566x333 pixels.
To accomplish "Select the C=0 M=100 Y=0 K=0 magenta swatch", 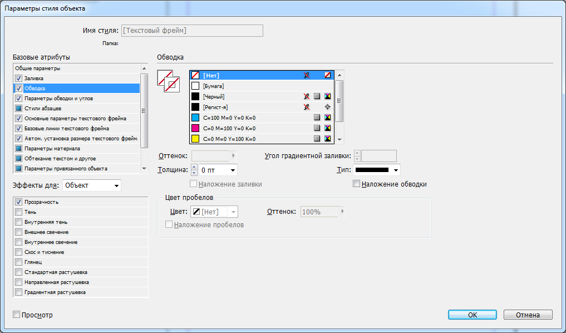I will (x=262, y=128).
